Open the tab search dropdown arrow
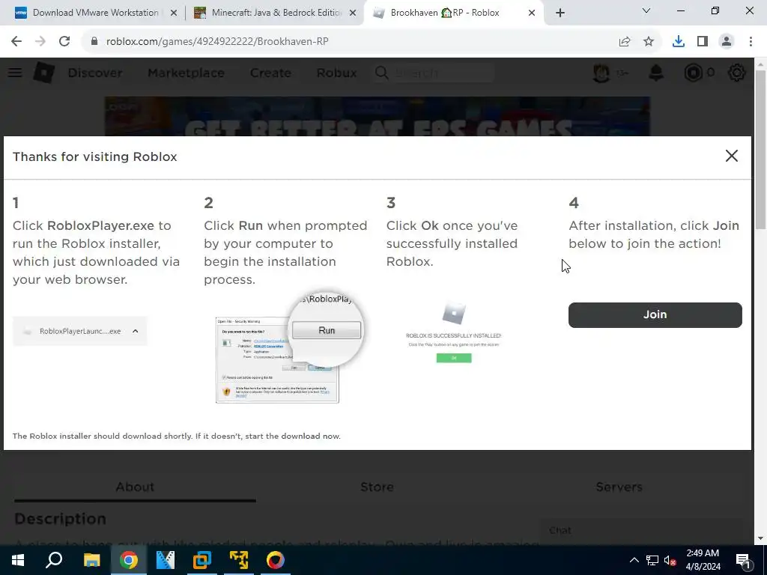767x575 pixels. 646,10
